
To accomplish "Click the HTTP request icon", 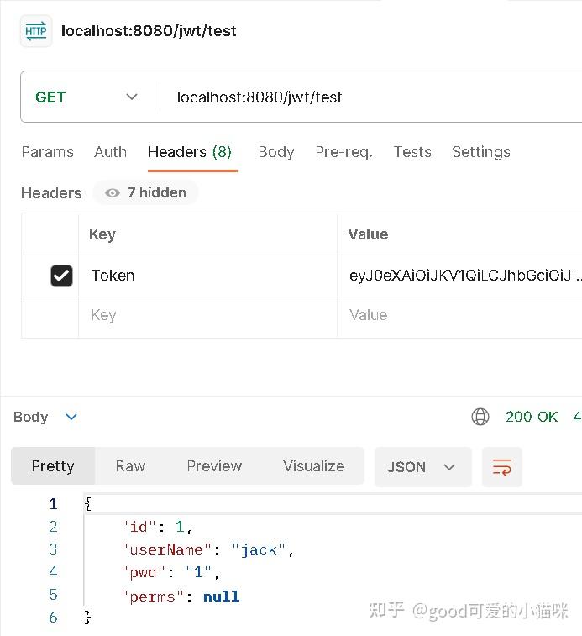I will tap(35, 31).
